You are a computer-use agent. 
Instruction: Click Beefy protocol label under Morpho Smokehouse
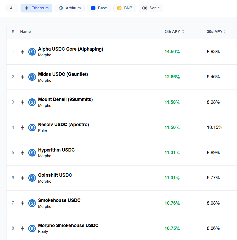[43, 232]
